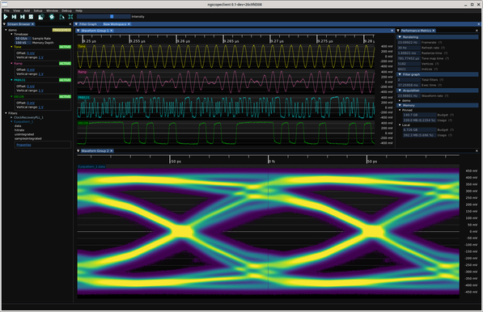Click the refresh settings circular icon
483x312 pixels.
pos(52,17)
